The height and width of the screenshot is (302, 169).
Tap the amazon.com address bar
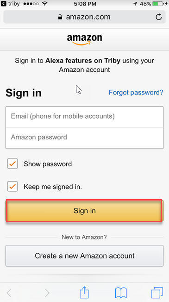click(x=84, y=17)
